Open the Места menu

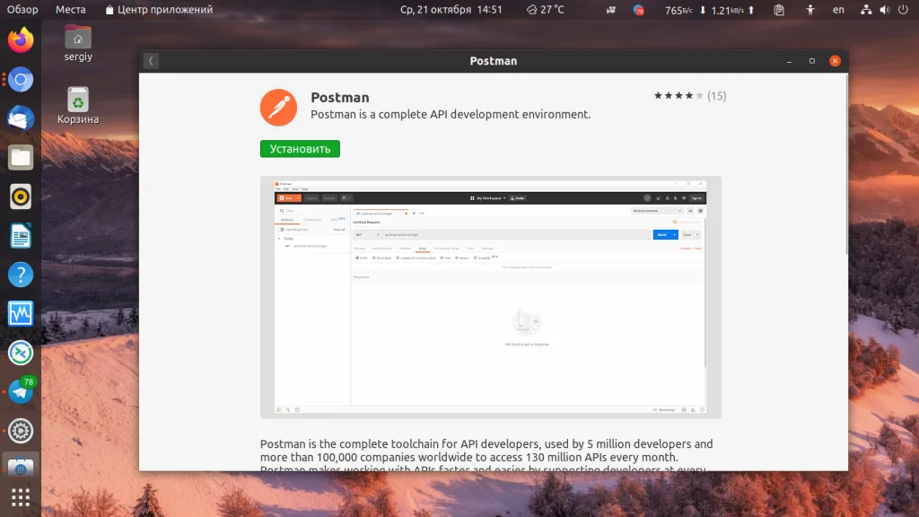[x=70, y=9]
